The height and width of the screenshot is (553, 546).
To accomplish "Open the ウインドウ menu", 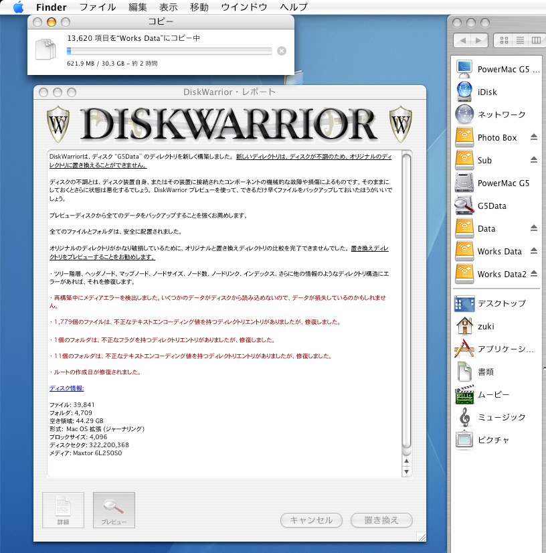I will click(244, 7).
